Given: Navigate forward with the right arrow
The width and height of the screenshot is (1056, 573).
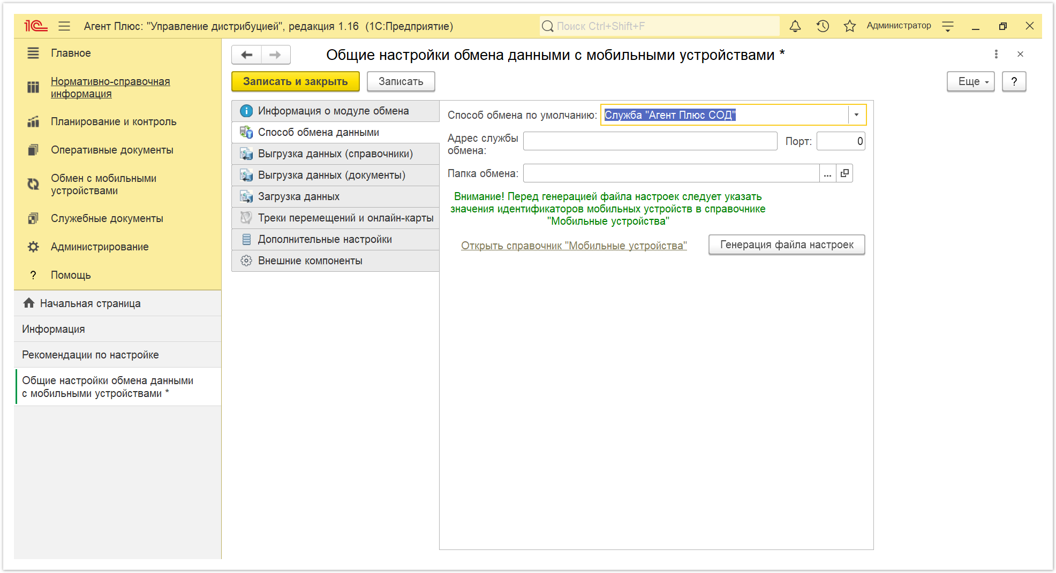Looking at the screenshot, I should (275, 55).
